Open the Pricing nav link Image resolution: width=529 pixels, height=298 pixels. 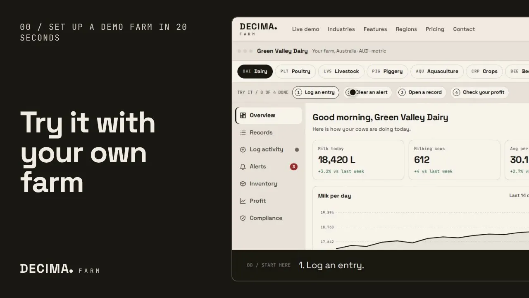(435, 29)
